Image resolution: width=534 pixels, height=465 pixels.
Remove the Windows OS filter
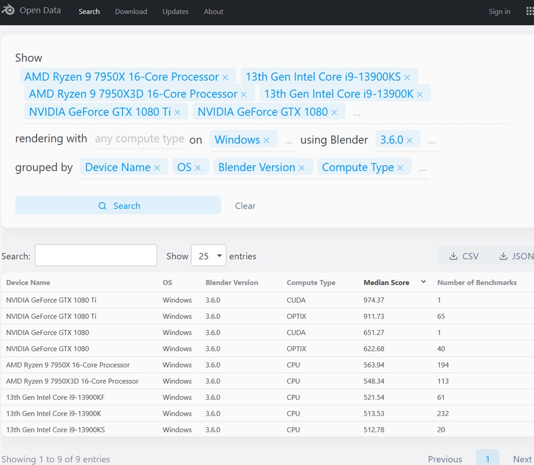266,140
